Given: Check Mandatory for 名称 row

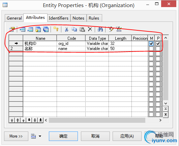Looking at the screenshot, I should point(151,49).
